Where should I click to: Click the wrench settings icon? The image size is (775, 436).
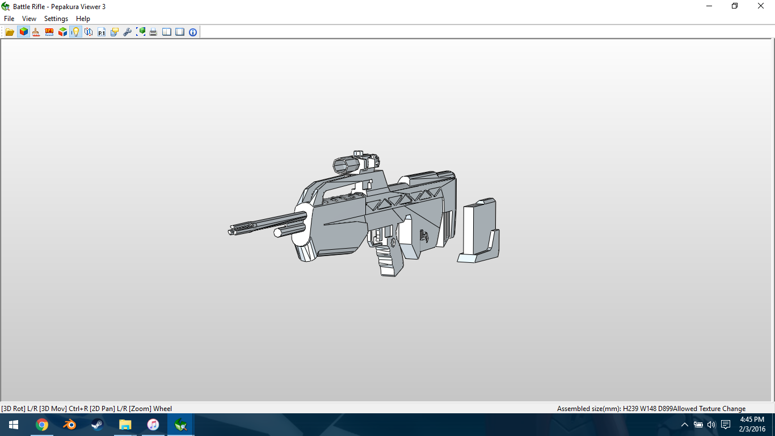point(128,32)
